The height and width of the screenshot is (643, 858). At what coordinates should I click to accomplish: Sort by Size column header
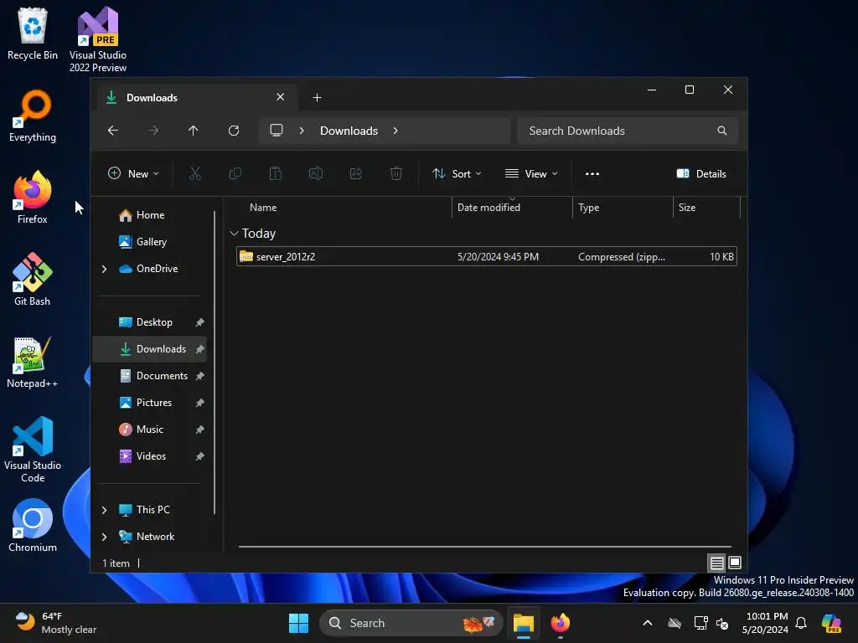click(x=706, y=208)
